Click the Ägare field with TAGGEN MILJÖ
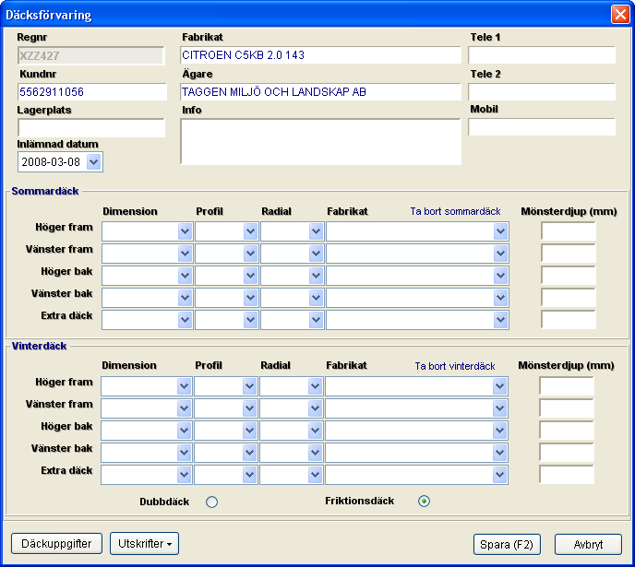Image resolution: width=635 pixels, height=567 pixels. 320,92
